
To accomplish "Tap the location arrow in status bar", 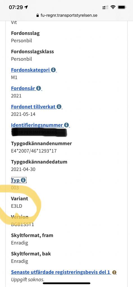I will [26, 7].
